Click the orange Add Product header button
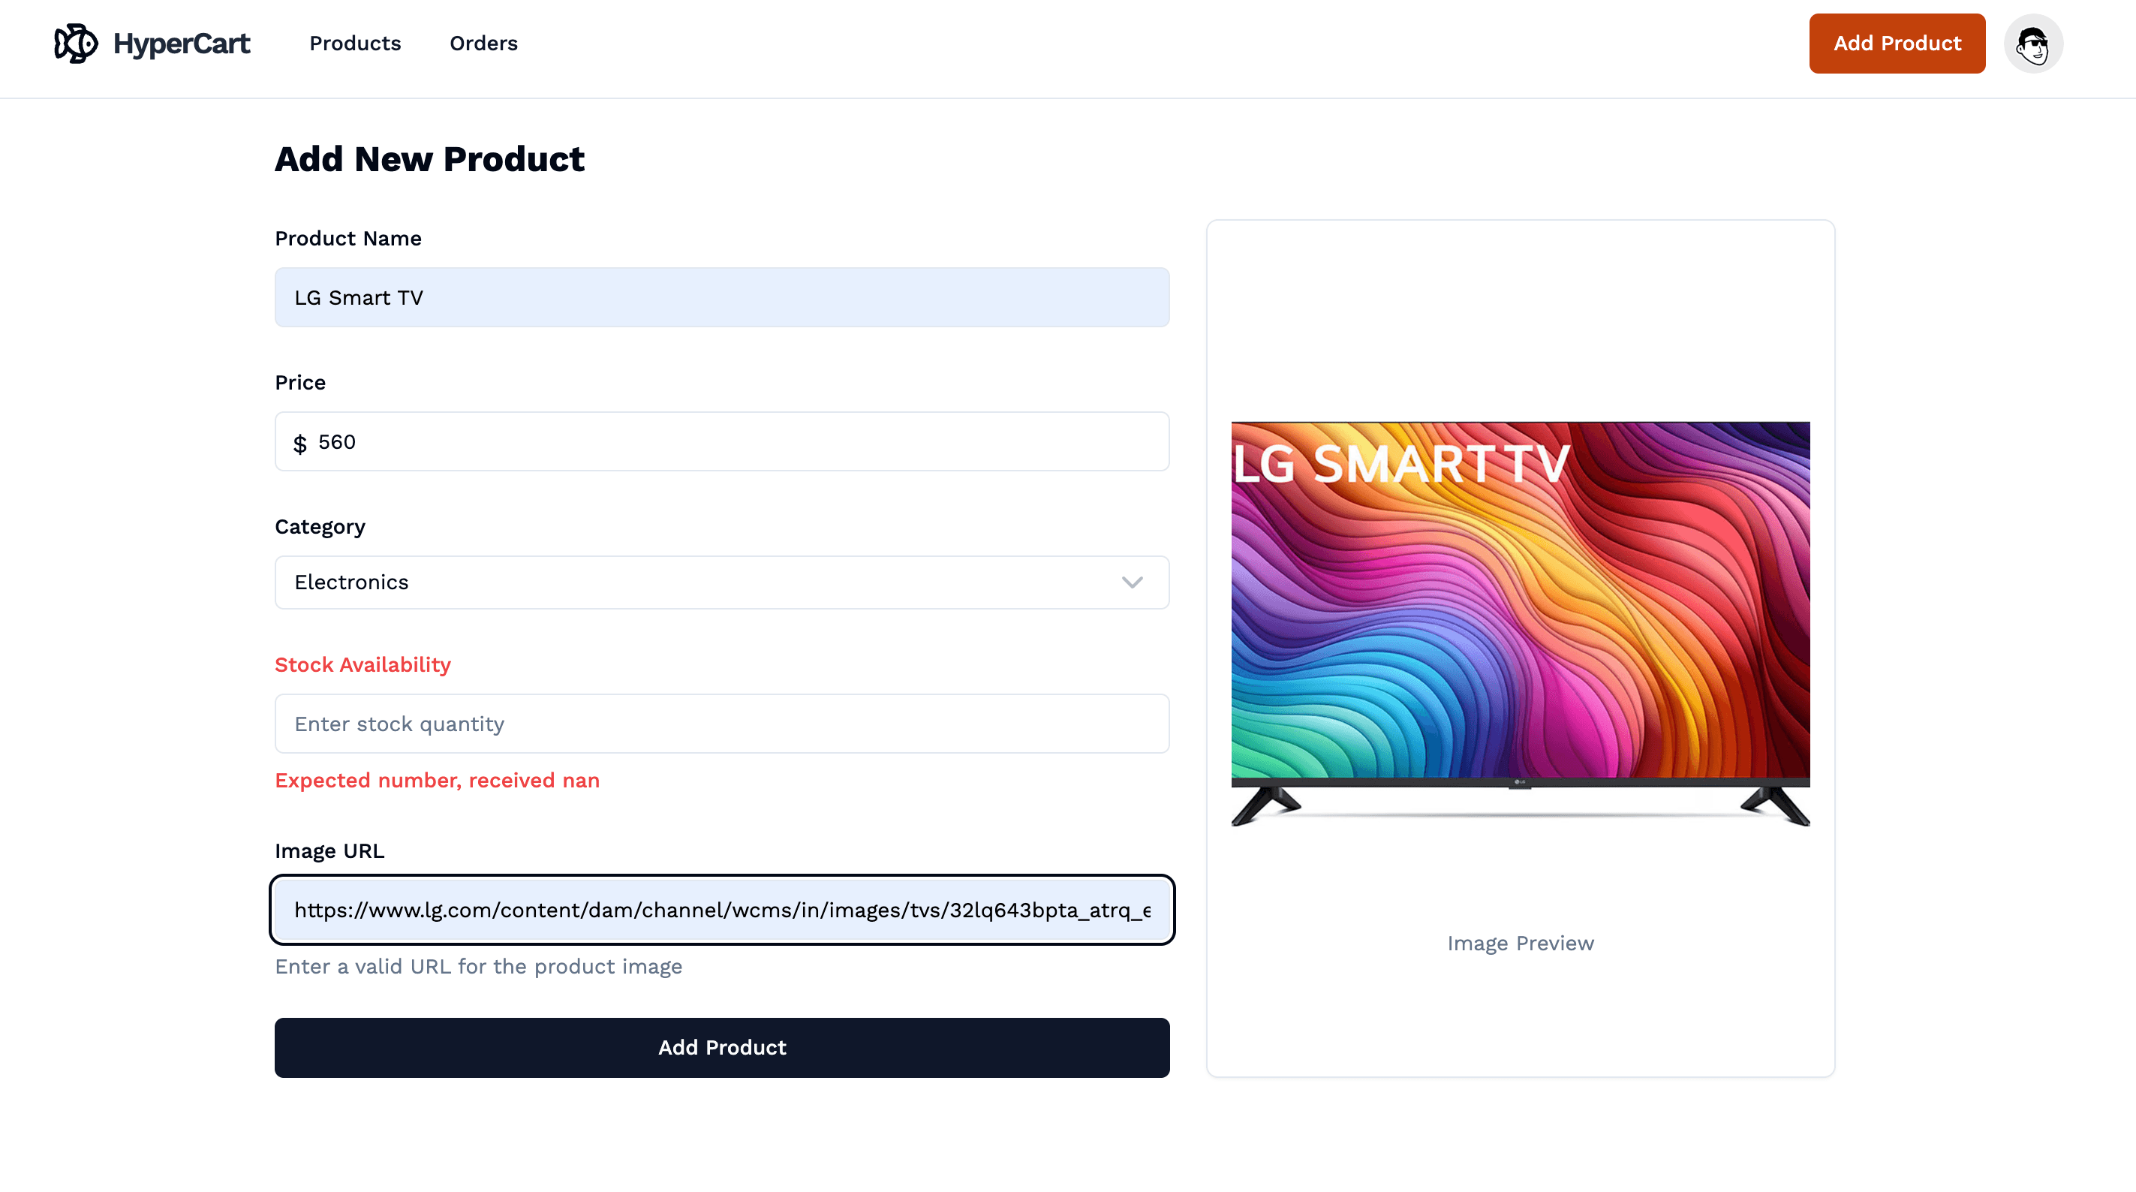Image resolution: width=2136 pixels, height=1192 pixels. pos(1897,43)
